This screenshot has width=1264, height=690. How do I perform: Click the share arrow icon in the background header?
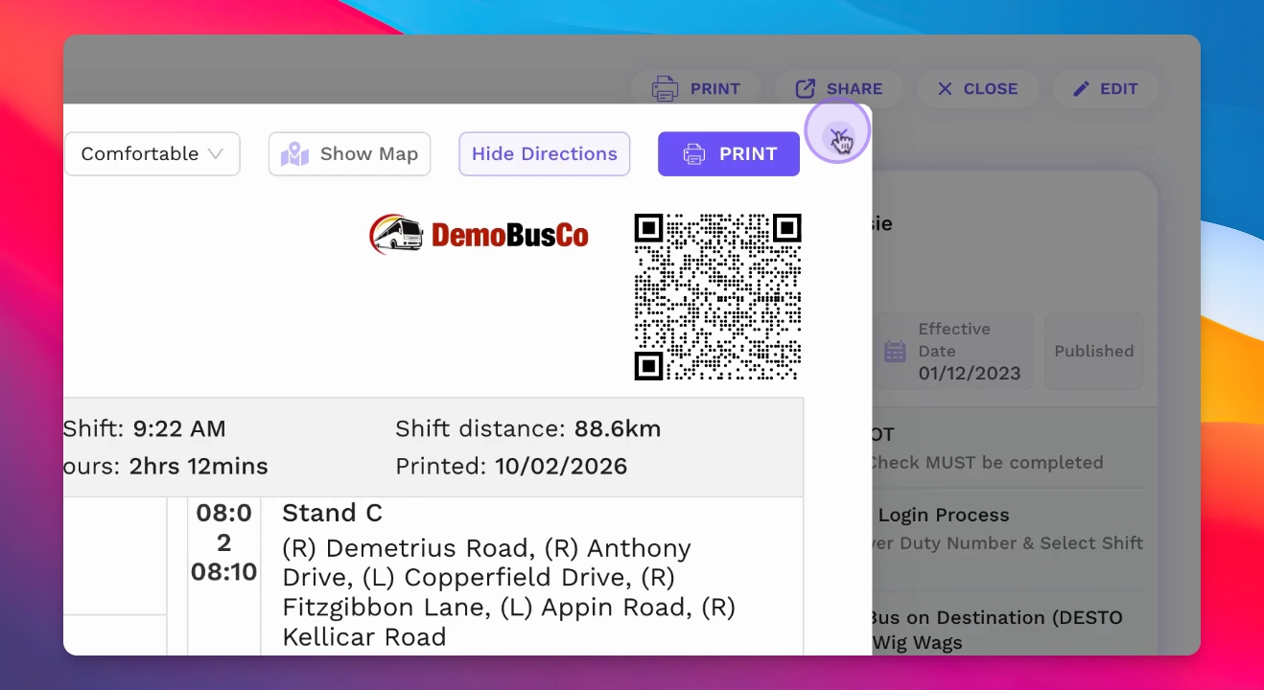[806, 88]
